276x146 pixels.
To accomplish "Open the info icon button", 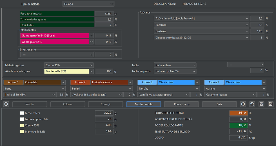I will pyautogui.click(x=6, y=104).
